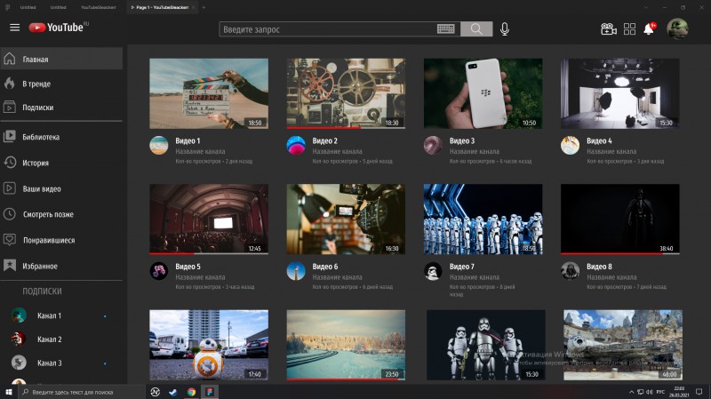This screenshot has width=711, height=399.
Task: Click the magnifier search button
Action: [476, 29]
